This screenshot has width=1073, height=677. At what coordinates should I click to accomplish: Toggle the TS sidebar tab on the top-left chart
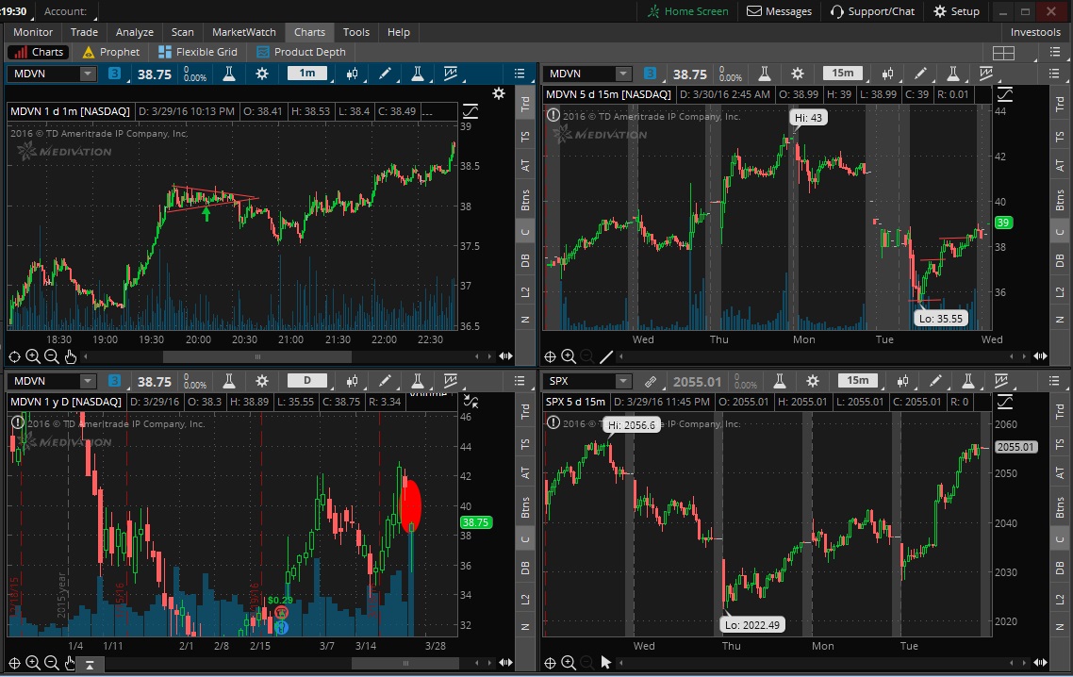point(525,136)
